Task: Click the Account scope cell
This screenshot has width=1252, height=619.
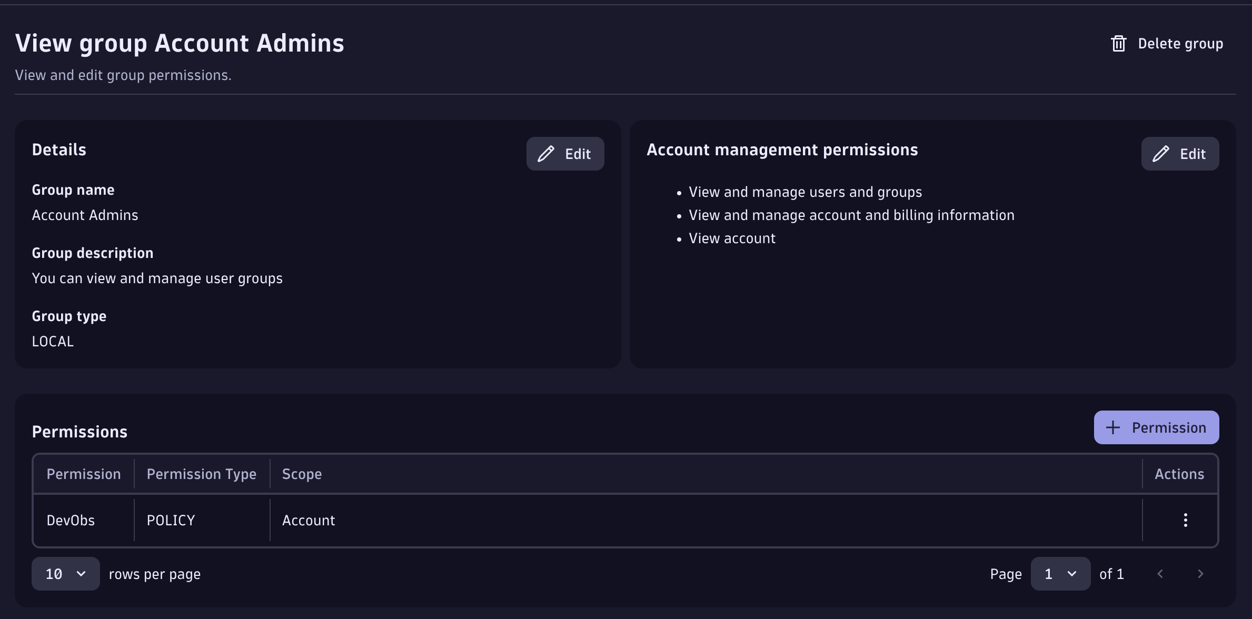Action: (309, 520)
